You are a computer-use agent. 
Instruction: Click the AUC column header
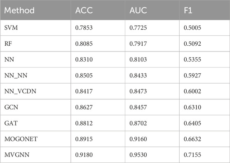138,10
